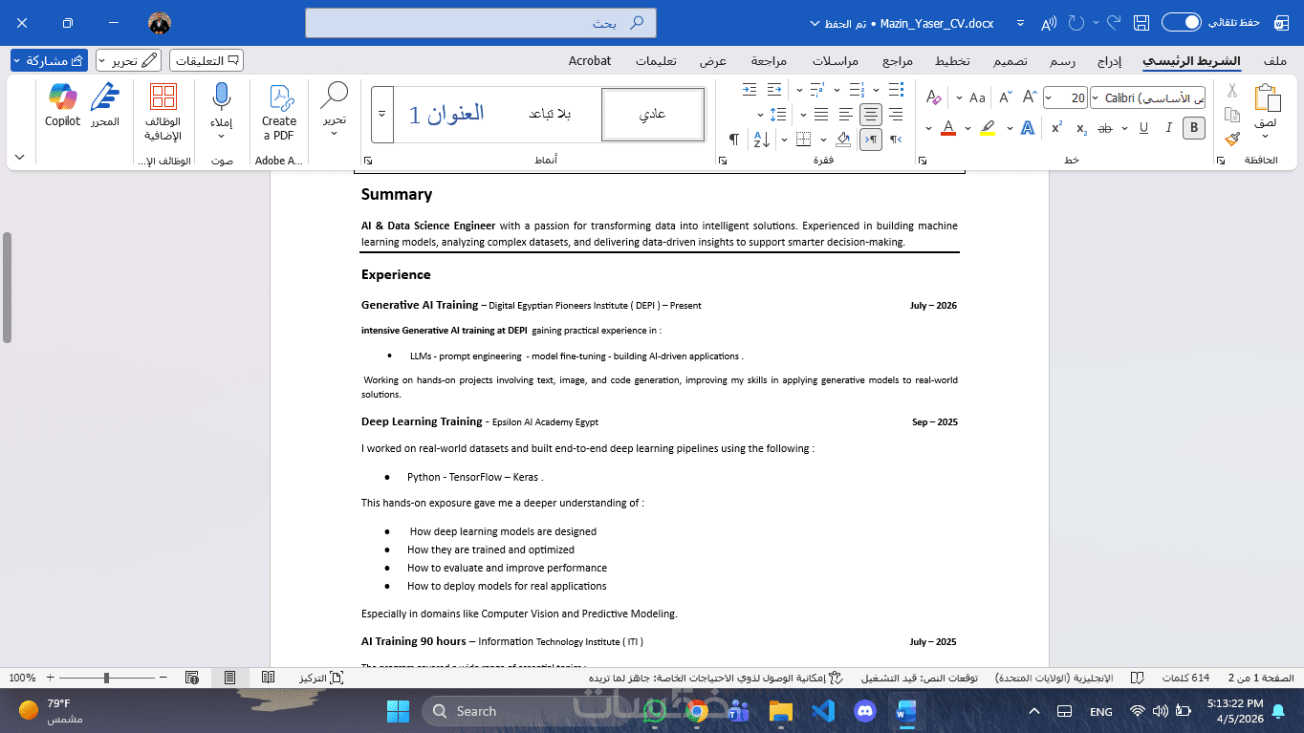Click the مشاركة (Share) button

49,60
